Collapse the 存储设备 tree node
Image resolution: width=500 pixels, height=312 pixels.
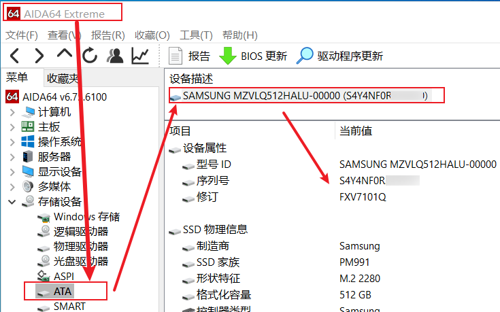point(12,202)
